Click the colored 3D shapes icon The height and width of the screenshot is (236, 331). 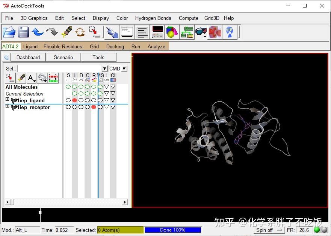click(x=172, y=32)
